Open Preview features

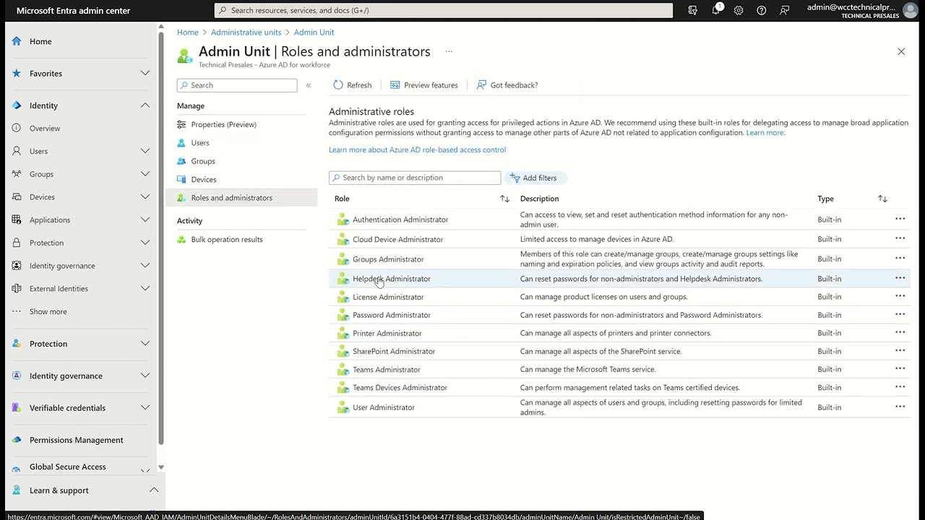point(423,85)
